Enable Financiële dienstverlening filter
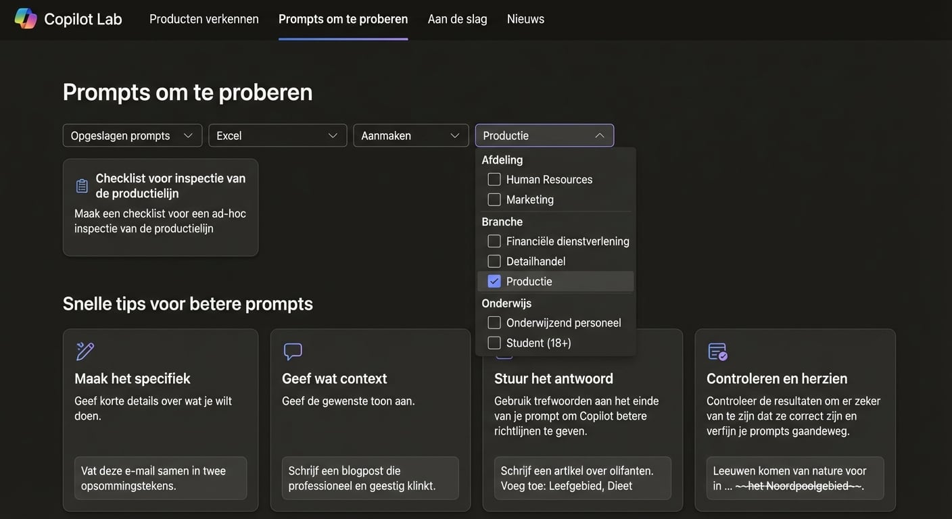This screenshot has height=519, width=952. [x=494, y=241]
